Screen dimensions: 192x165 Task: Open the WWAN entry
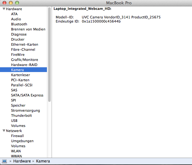pos(16,156)
